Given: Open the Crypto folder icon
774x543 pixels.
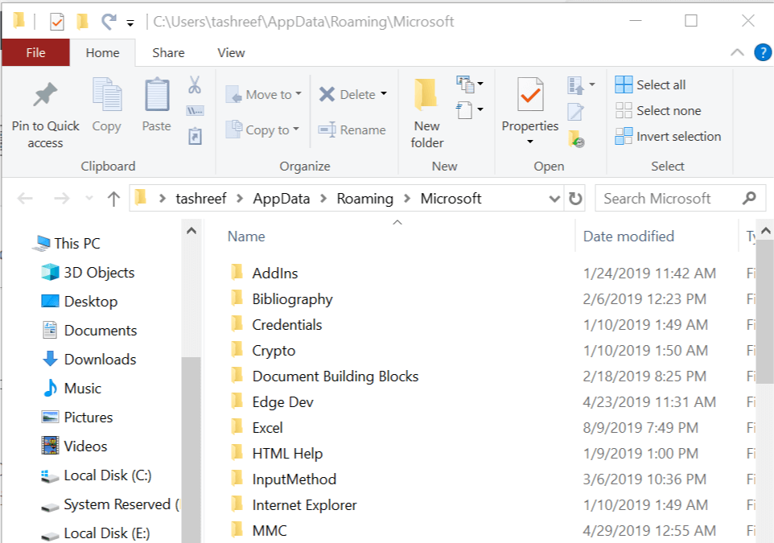Looking at the screenshot, I should click(237, 350).
